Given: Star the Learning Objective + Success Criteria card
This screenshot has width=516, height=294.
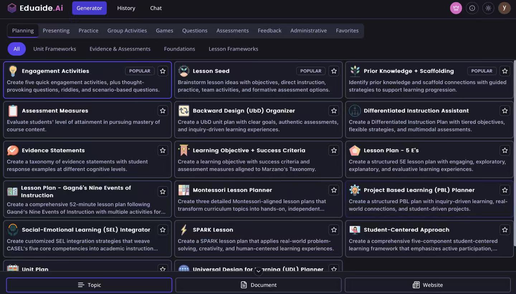Looking at the screenshot, I should pyautogui.click(x=334, y=150).
